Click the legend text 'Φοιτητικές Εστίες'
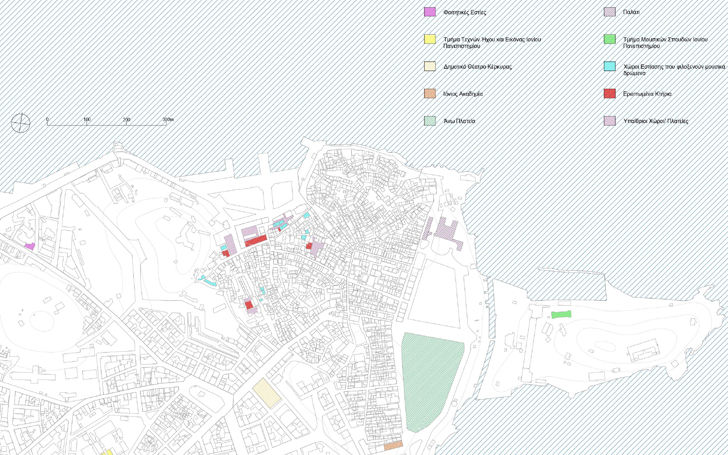The height and width of the screenshot is (455, 728). [465, 12]
